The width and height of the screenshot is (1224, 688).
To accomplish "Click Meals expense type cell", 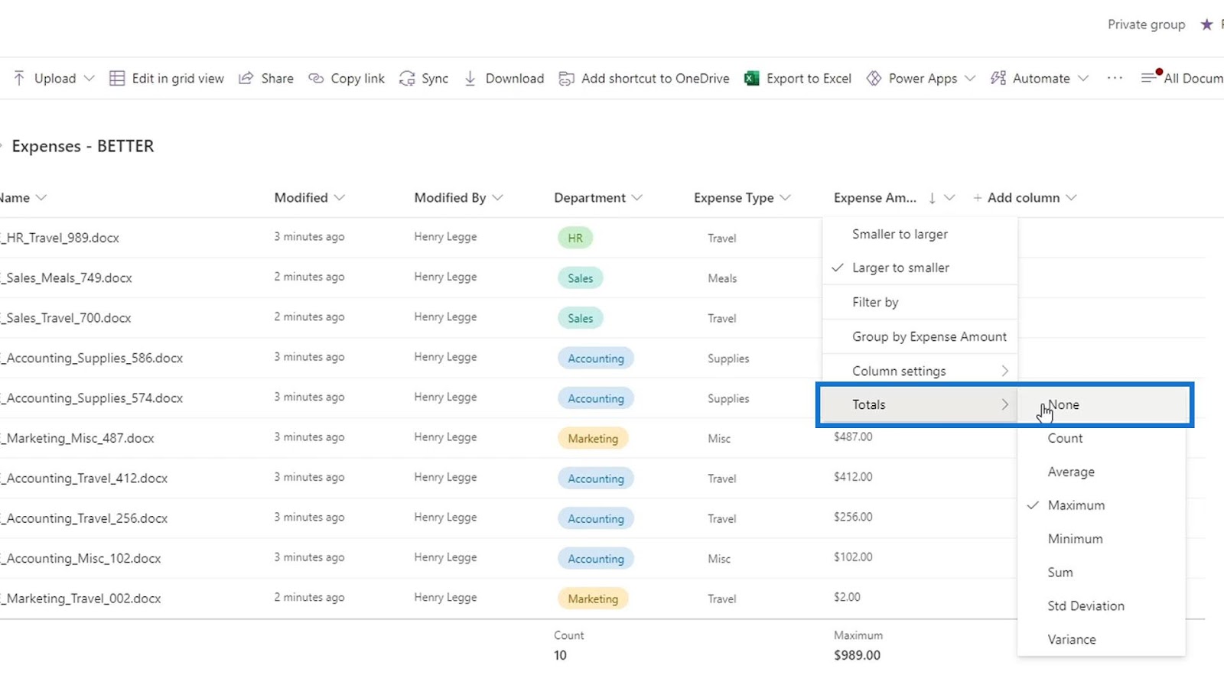I will click(x=722, y=278).
